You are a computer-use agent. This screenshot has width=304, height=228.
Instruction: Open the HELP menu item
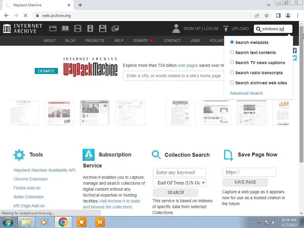coord(119,40)
